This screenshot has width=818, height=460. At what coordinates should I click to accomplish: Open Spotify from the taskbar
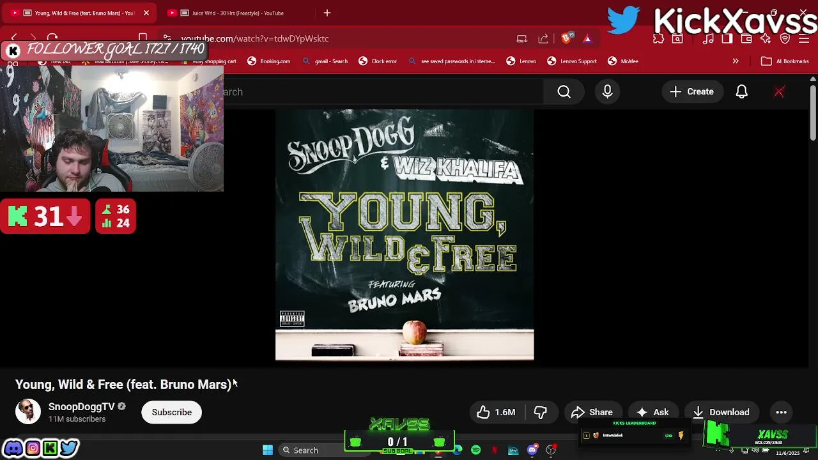[x=476, y=450]
